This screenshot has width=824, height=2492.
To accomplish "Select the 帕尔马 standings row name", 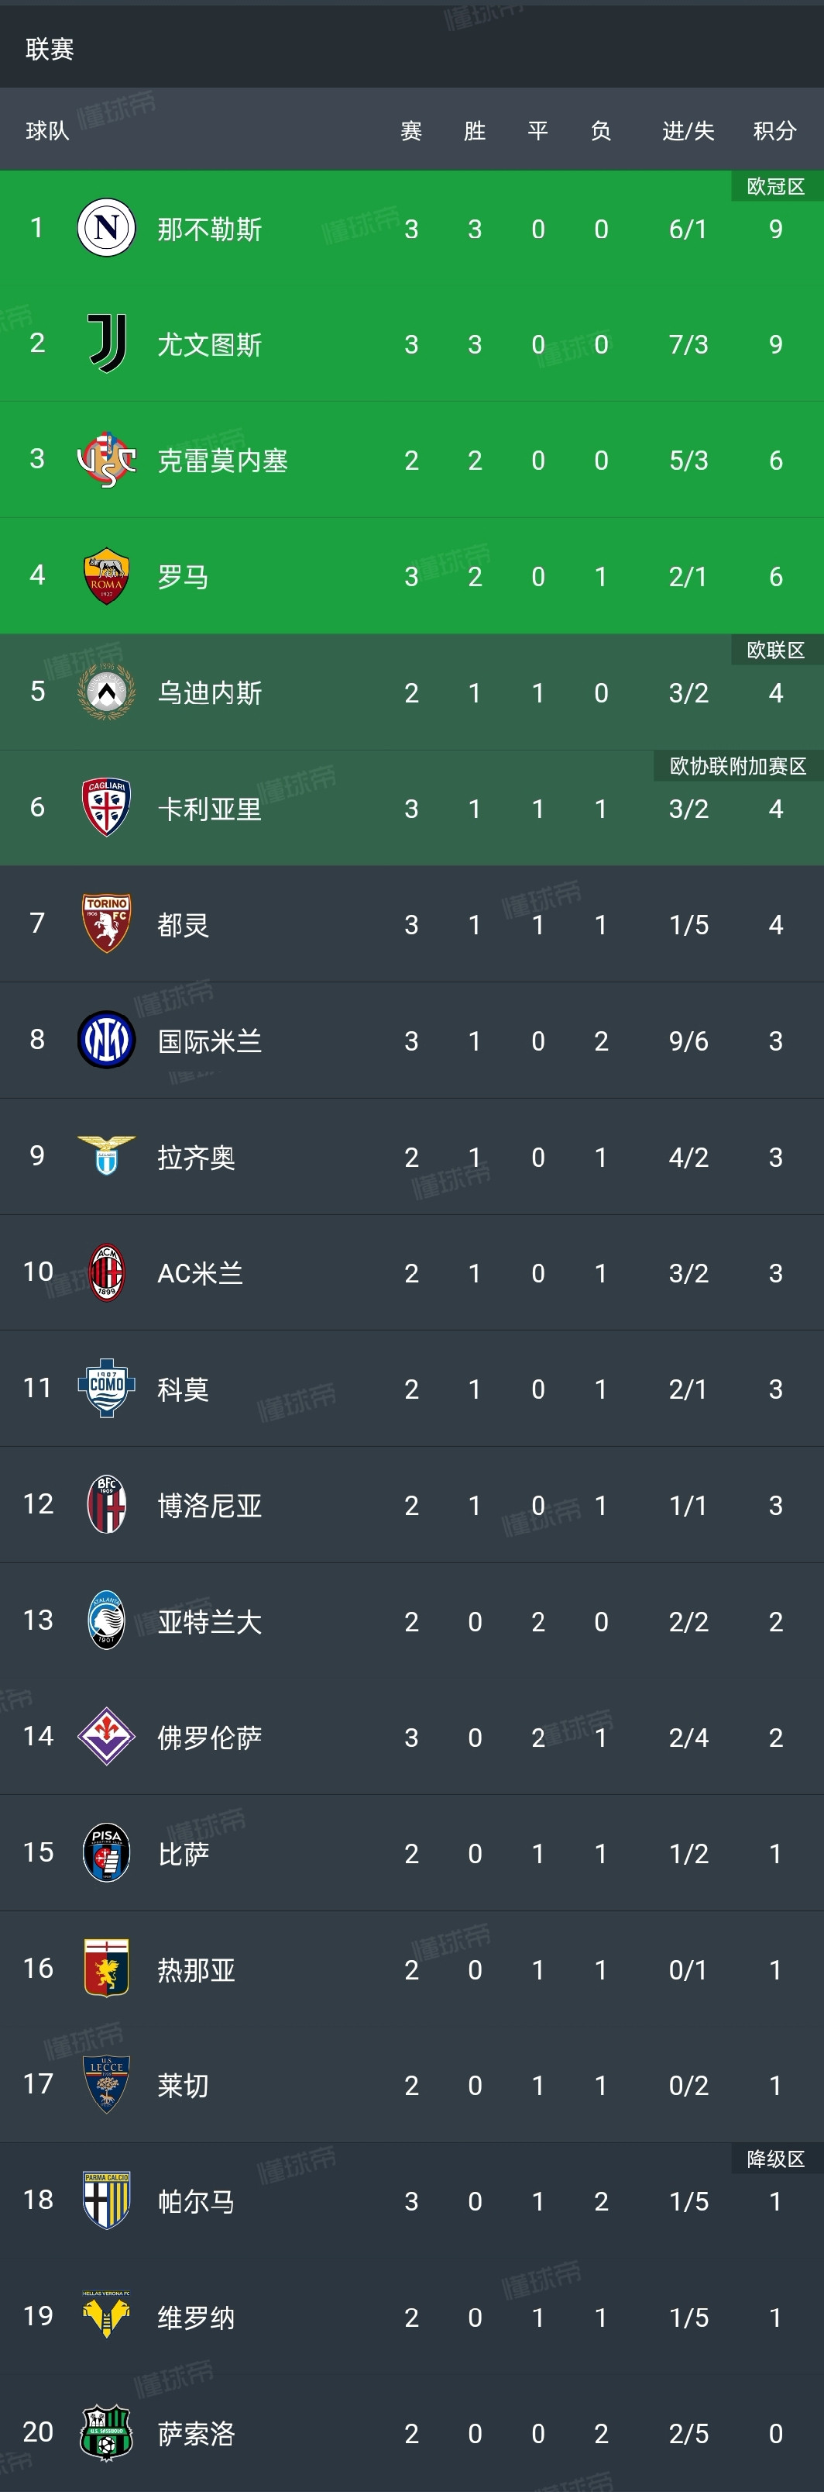I will (x=196, y=2202).
